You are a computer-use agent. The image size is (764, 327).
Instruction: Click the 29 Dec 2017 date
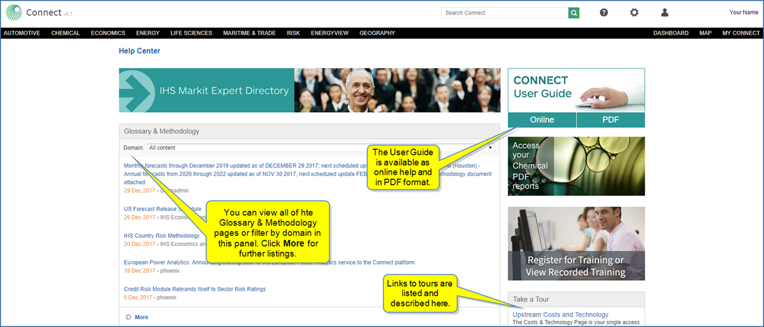139,191
